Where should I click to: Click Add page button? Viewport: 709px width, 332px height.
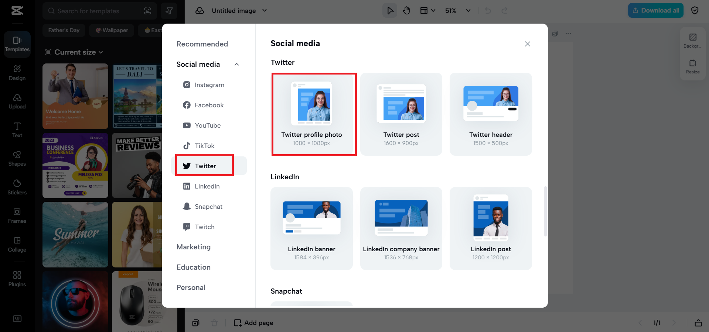[253, 323]
